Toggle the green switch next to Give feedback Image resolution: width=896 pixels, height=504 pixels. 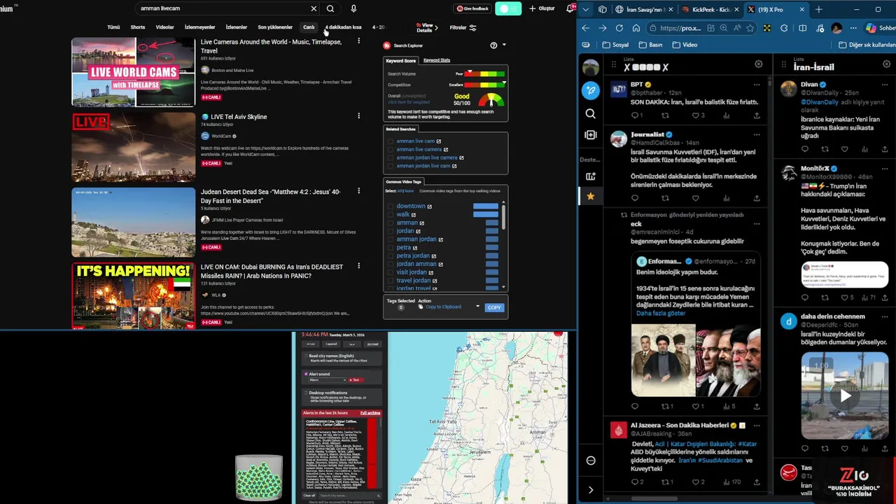(x=509, y=8)
